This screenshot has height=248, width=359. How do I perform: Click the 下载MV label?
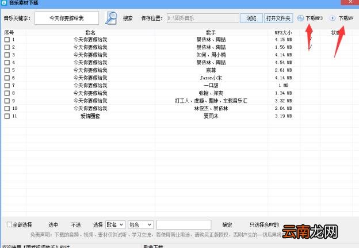click(346, 18)
